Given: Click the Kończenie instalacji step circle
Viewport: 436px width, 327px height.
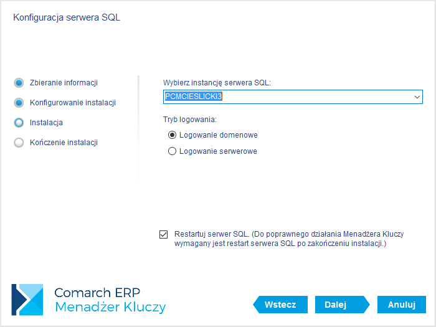Looking at the screenshot, I should coord(19,143).
